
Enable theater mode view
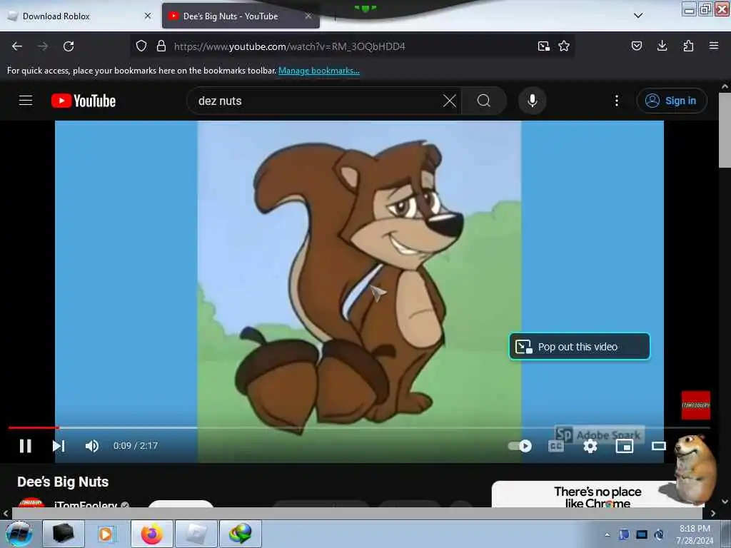658,446
